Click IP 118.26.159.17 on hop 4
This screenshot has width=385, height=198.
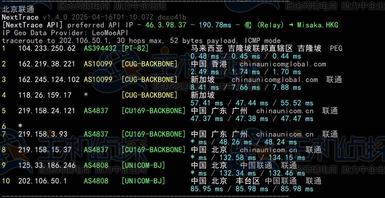[x=45, y=95]
